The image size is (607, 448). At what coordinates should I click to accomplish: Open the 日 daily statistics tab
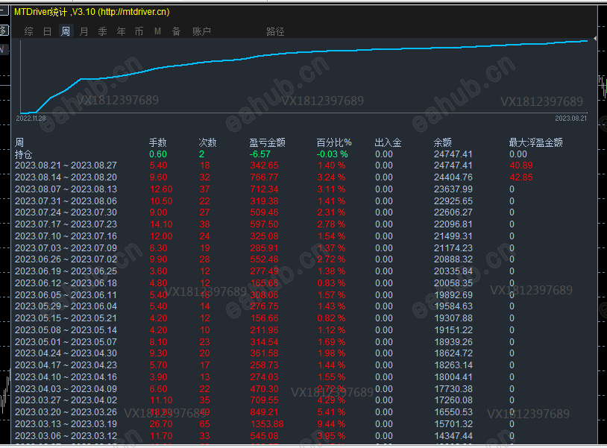[47, 31]
